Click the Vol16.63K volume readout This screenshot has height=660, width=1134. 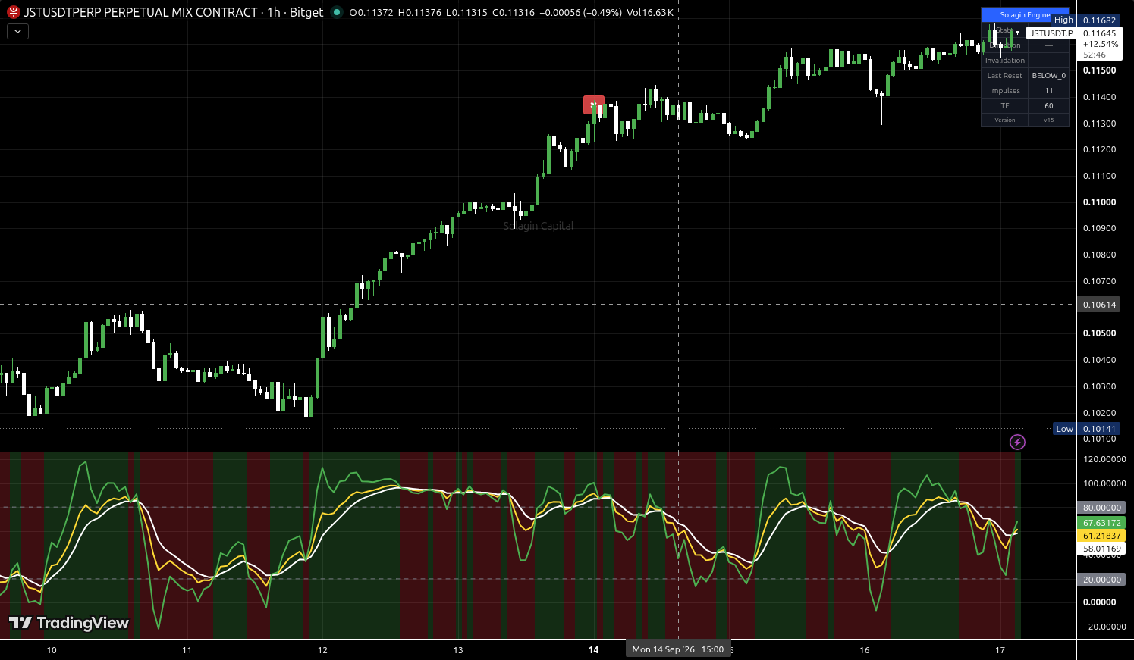650,12
